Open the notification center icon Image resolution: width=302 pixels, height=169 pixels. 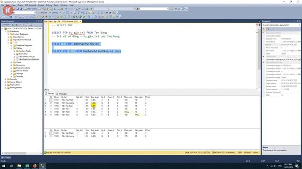[x=297, y=166]
